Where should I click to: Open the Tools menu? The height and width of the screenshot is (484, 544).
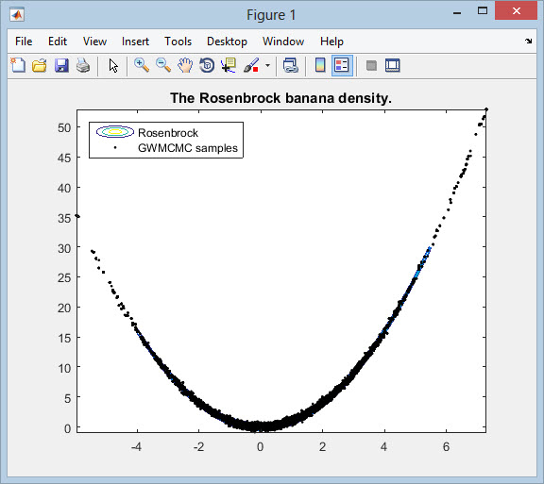(x=178, y=42)
